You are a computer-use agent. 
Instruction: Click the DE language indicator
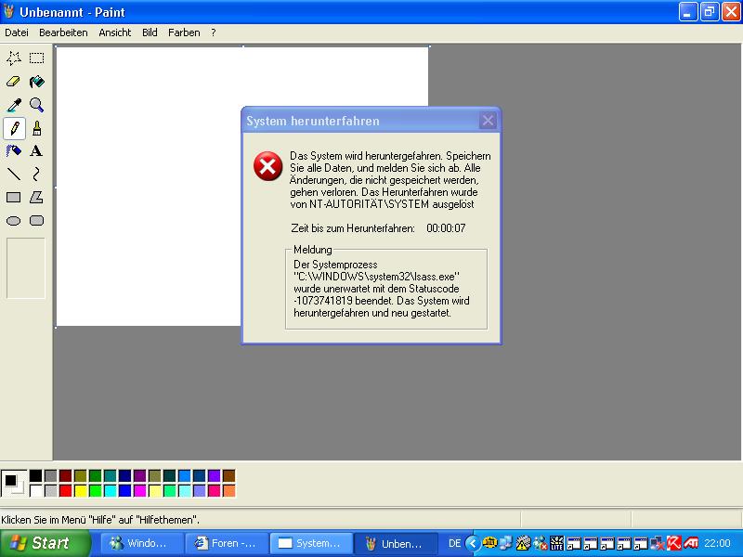pos(454,543)
